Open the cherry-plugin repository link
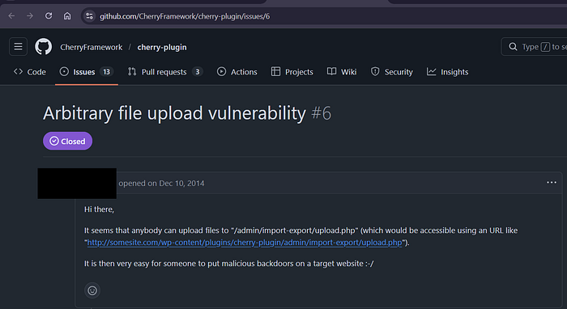 162,47
